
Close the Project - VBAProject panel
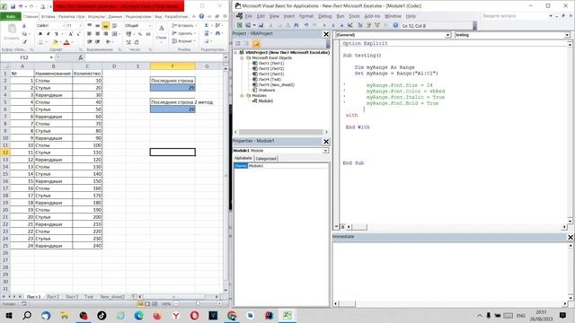coord(325,34)
